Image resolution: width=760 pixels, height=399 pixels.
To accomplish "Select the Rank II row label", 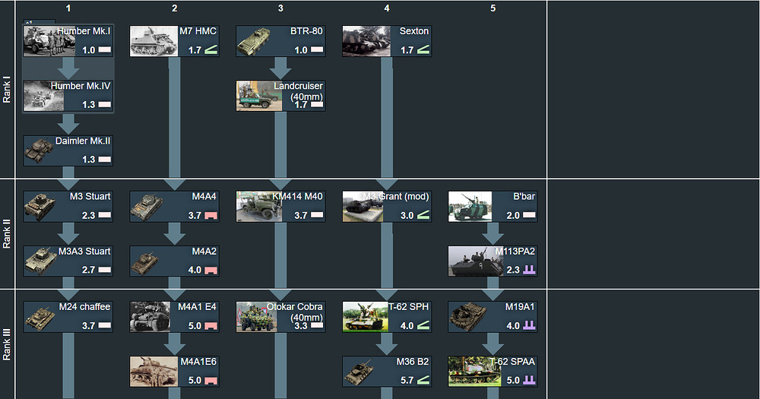I will coord(8,234).
